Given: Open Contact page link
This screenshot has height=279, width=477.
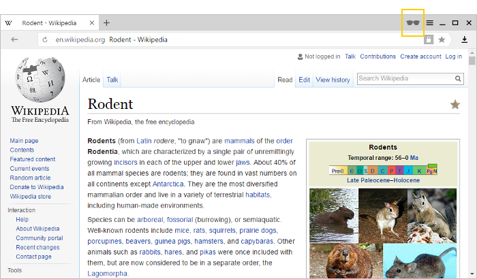Looking at the screenshot, I should [x=34, y=257].
